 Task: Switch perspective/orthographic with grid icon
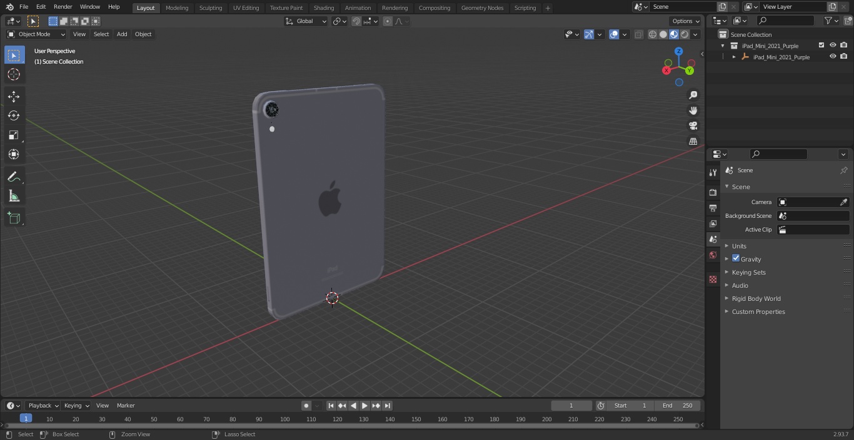point(693,141)
